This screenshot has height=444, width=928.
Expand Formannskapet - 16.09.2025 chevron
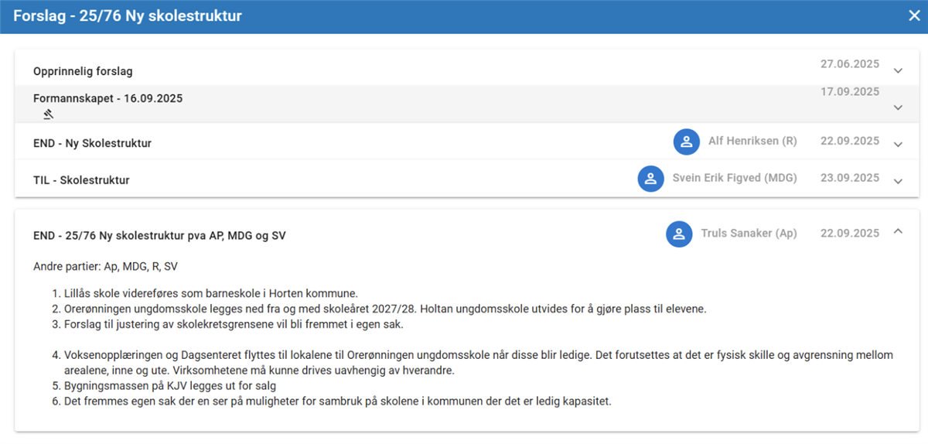(898, 108)
